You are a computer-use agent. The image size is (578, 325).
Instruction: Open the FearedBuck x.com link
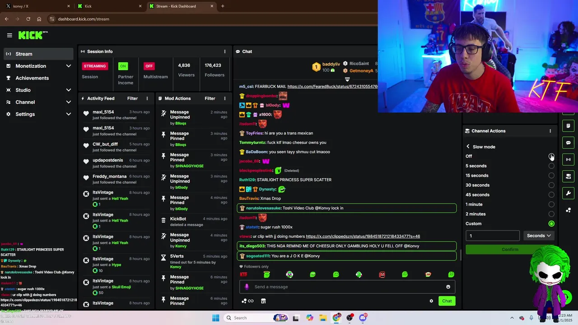[332, 86]
